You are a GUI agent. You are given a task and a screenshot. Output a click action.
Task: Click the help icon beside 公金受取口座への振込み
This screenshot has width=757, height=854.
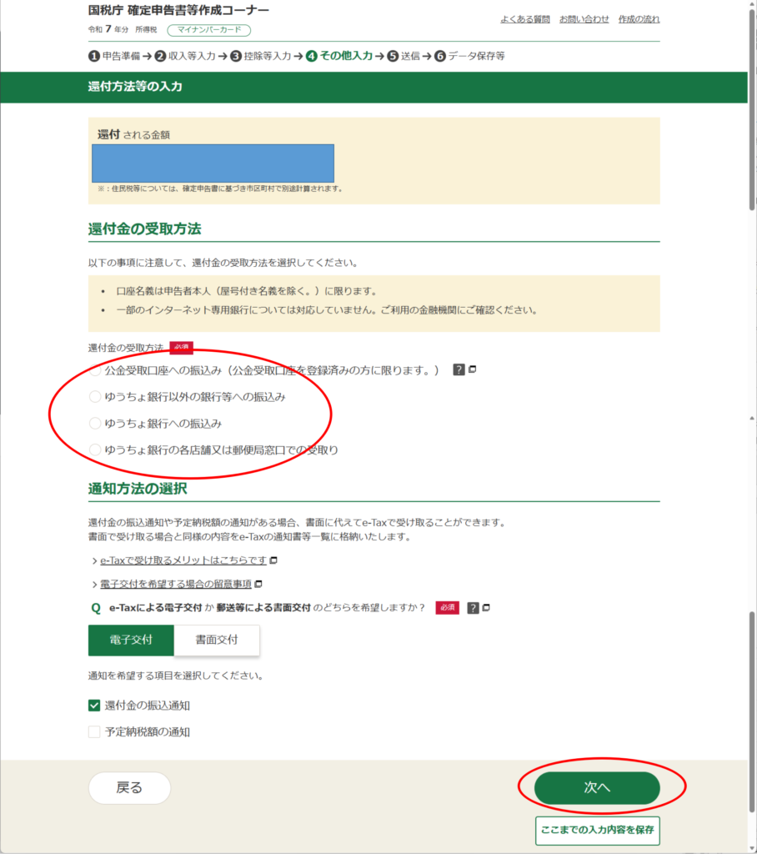point(459,369)
